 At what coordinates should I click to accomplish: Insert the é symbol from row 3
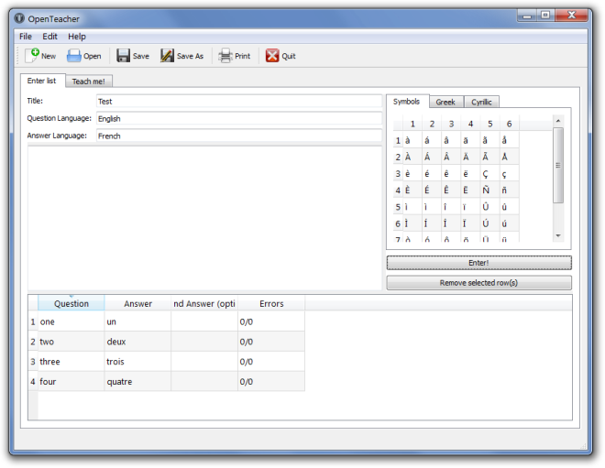click(x=432, y=174)
